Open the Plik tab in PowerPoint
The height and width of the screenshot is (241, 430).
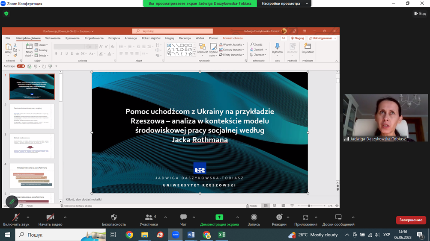pos(8,38)
